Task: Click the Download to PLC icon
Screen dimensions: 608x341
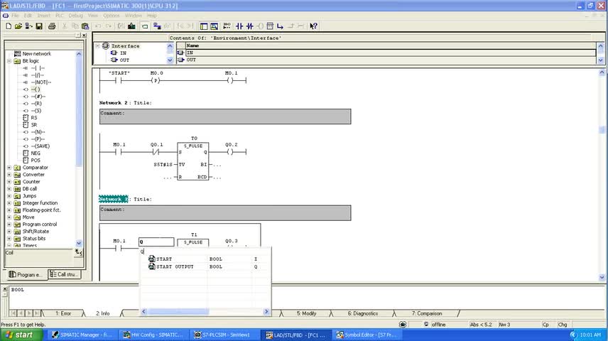Action: (132, 26)
